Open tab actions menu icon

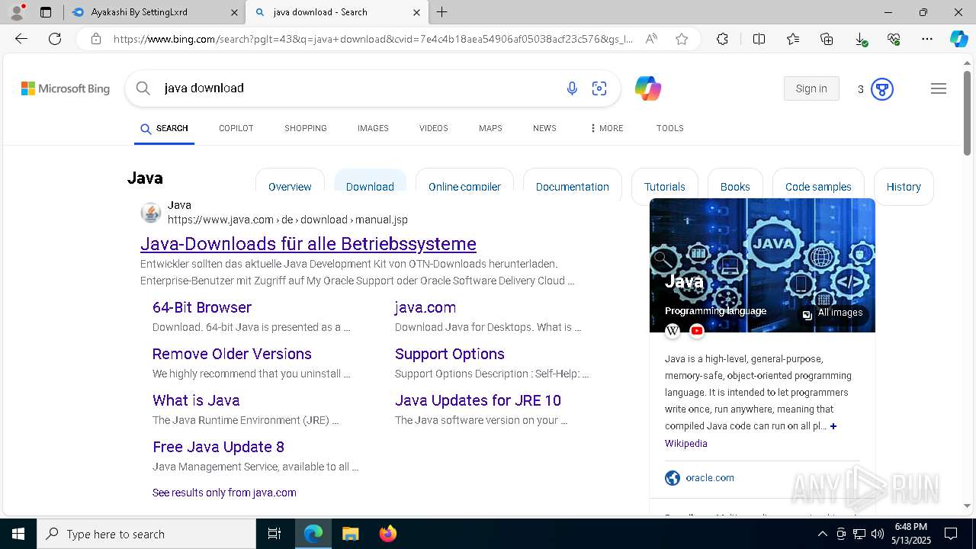[x=46, y=12]
